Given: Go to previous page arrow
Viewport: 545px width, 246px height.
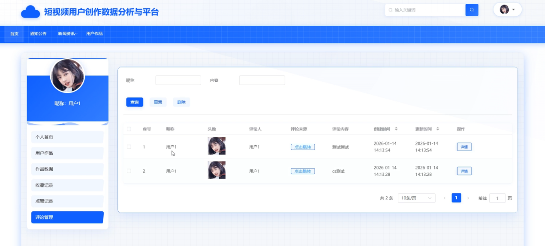Looking at the screenshot, I should click(x=444, y=198).
